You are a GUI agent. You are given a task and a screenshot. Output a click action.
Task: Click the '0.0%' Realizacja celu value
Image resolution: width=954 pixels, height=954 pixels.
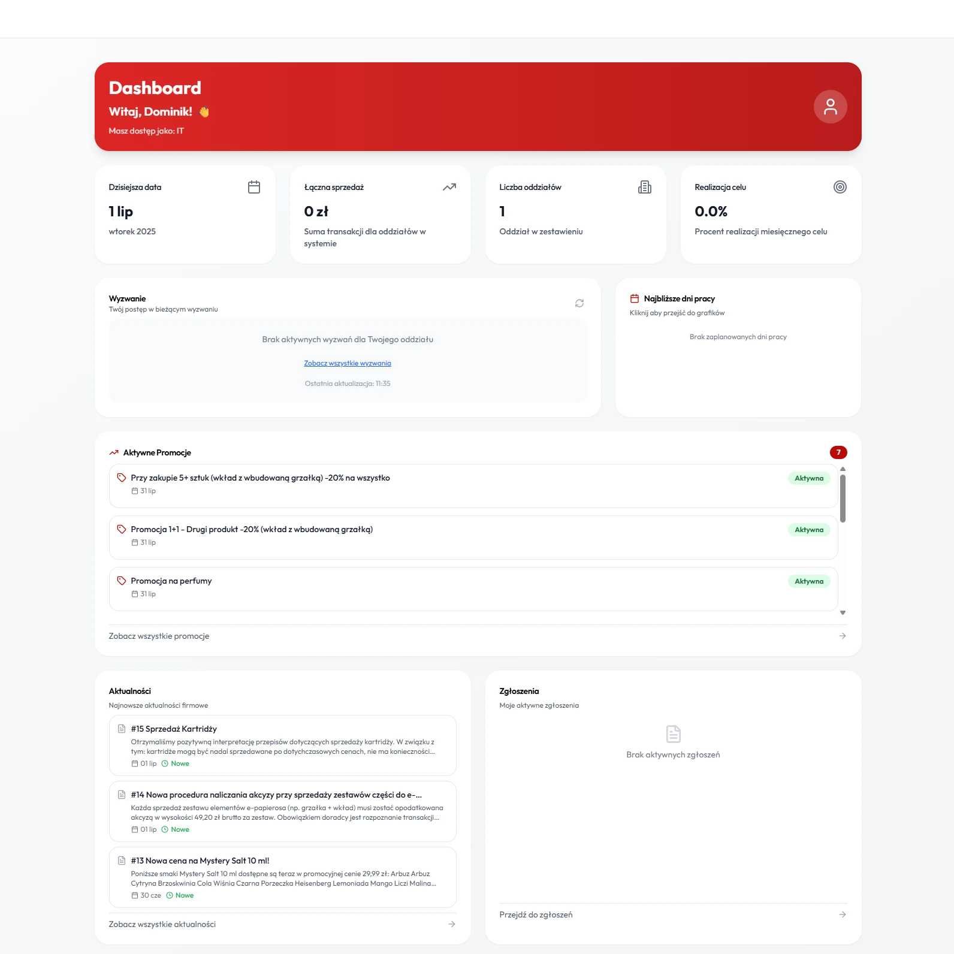pyautogui.click(x=711, y=212)
